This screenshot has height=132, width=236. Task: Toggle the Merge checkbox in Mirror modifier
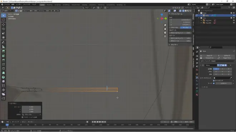coord(214,83)
